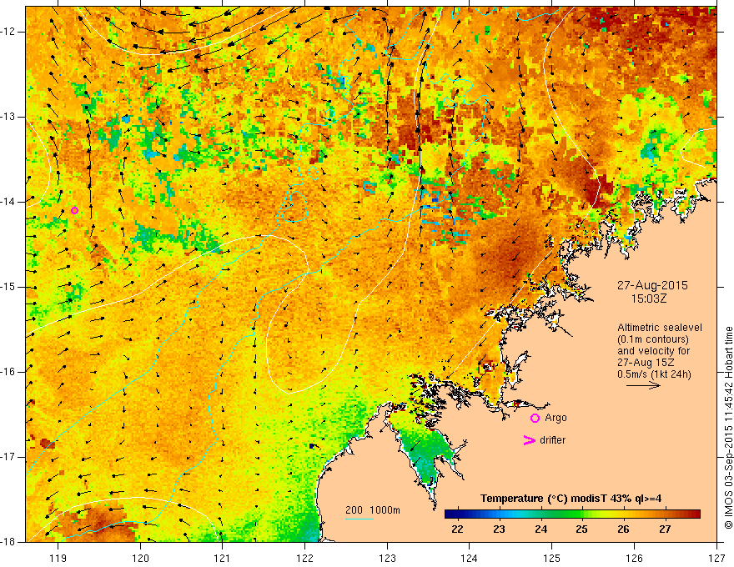Click the '(0.1m contours)' caption line
Image resolution: width=734 pixels, height=567 pixels.
tap(653, 339)
